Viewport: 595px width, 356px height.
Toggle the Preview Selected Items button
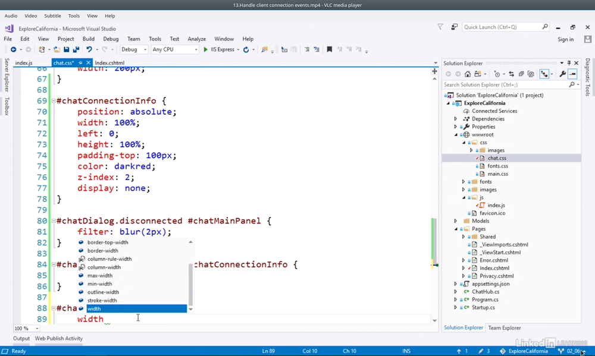[x=572, y=74]
